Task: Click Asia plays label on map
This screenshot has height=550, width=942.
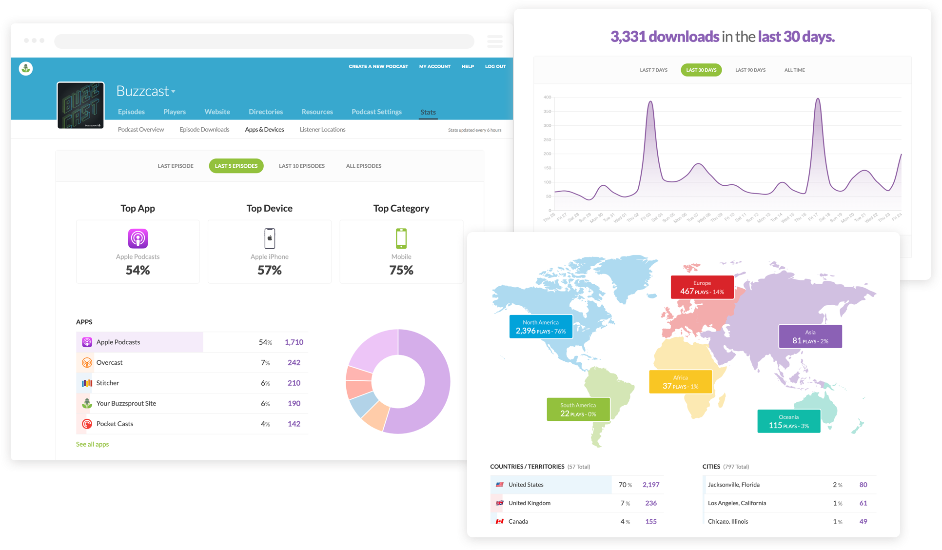Action: coord(810,336)
